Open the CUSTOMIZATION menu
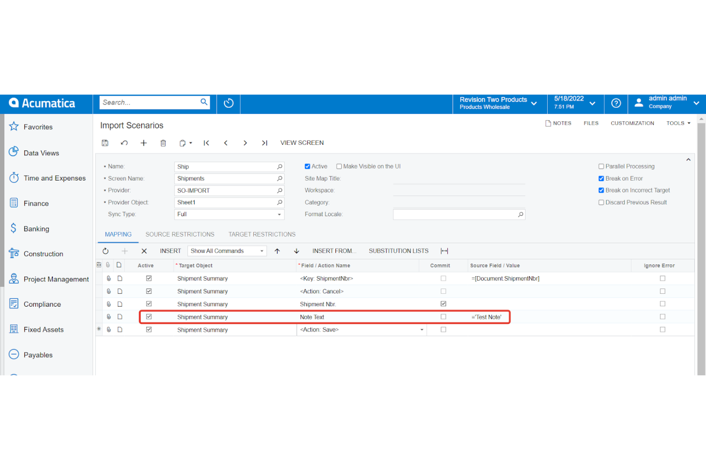This screenshot has width=706, height=470. pyautogui.click(x=633, y=123)
